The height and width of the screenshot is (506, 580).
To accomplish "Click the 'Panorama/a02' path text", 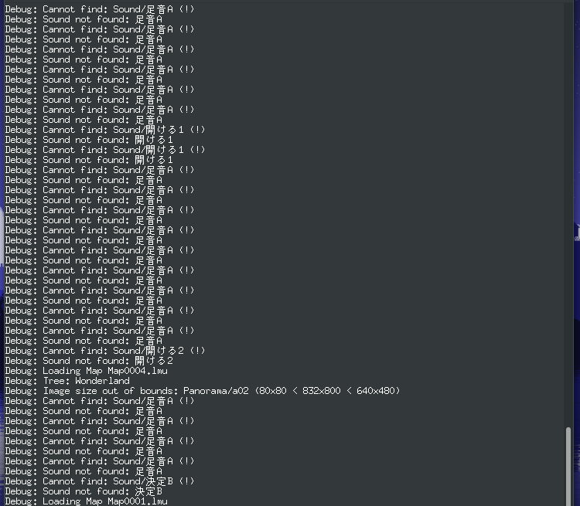I will [216, 391].
